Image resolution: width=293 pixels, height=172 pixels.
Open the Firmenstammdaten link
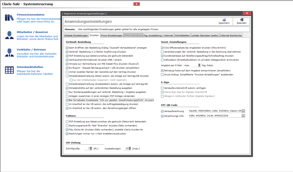[31, 15]
